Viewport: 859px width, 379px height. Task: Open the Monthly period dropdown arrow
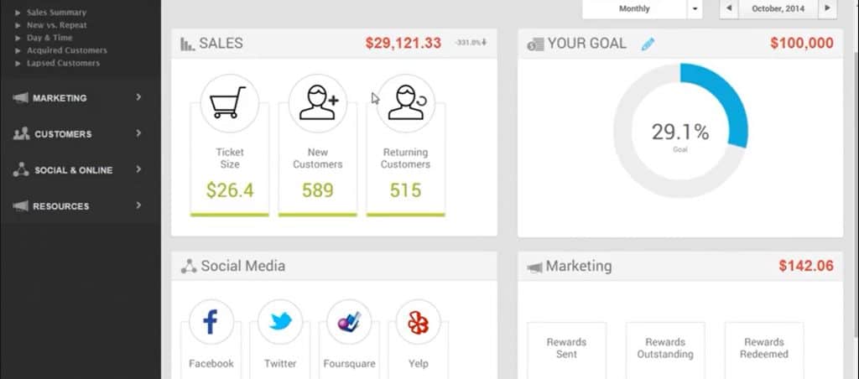coord(695,9)
